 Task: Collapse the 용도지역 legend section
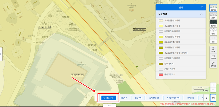pos(201,14)
